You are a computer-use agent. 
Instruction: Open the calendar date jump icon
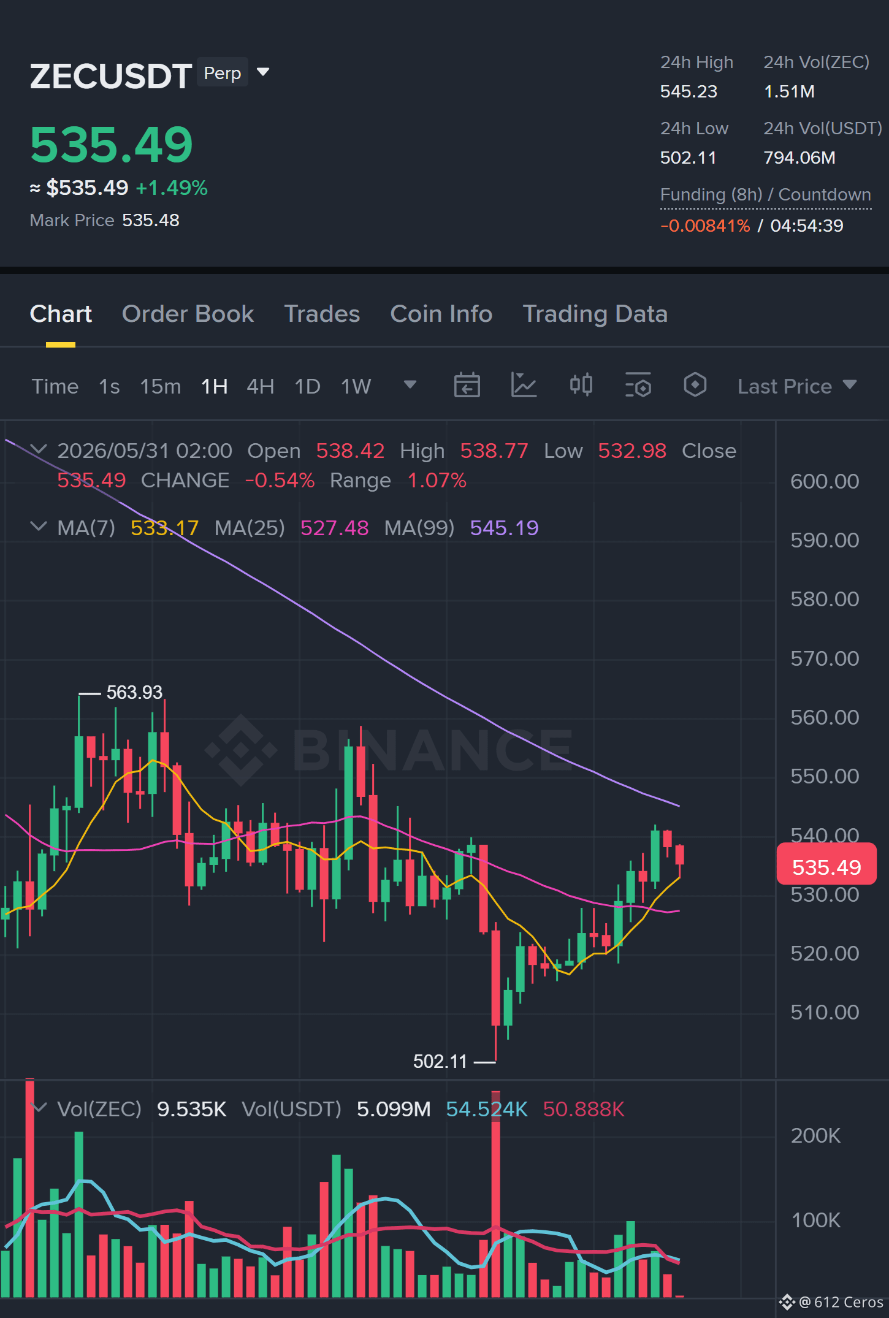[x=467, y=386]
